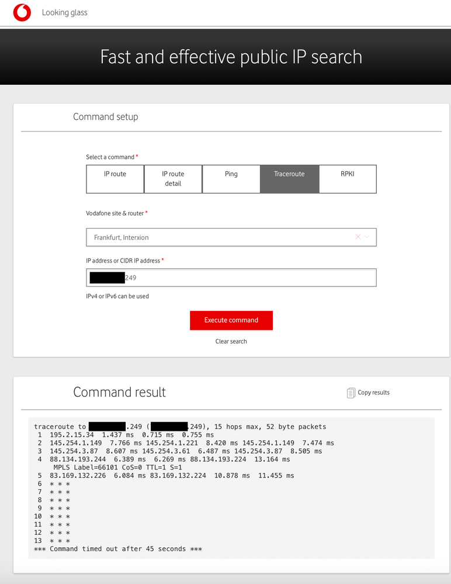Click hop 4 address 88.134.193.244

coord(78,459)
